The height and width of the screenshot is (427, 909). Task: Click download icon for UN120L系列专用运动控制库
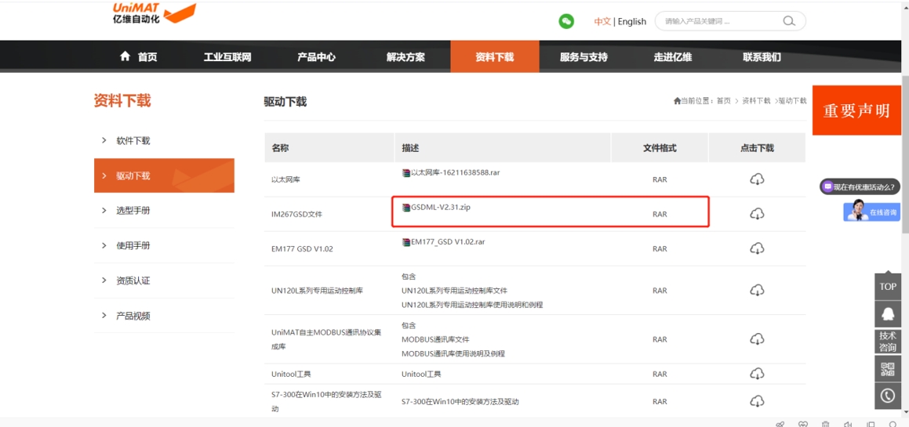[x=757, y=291]
